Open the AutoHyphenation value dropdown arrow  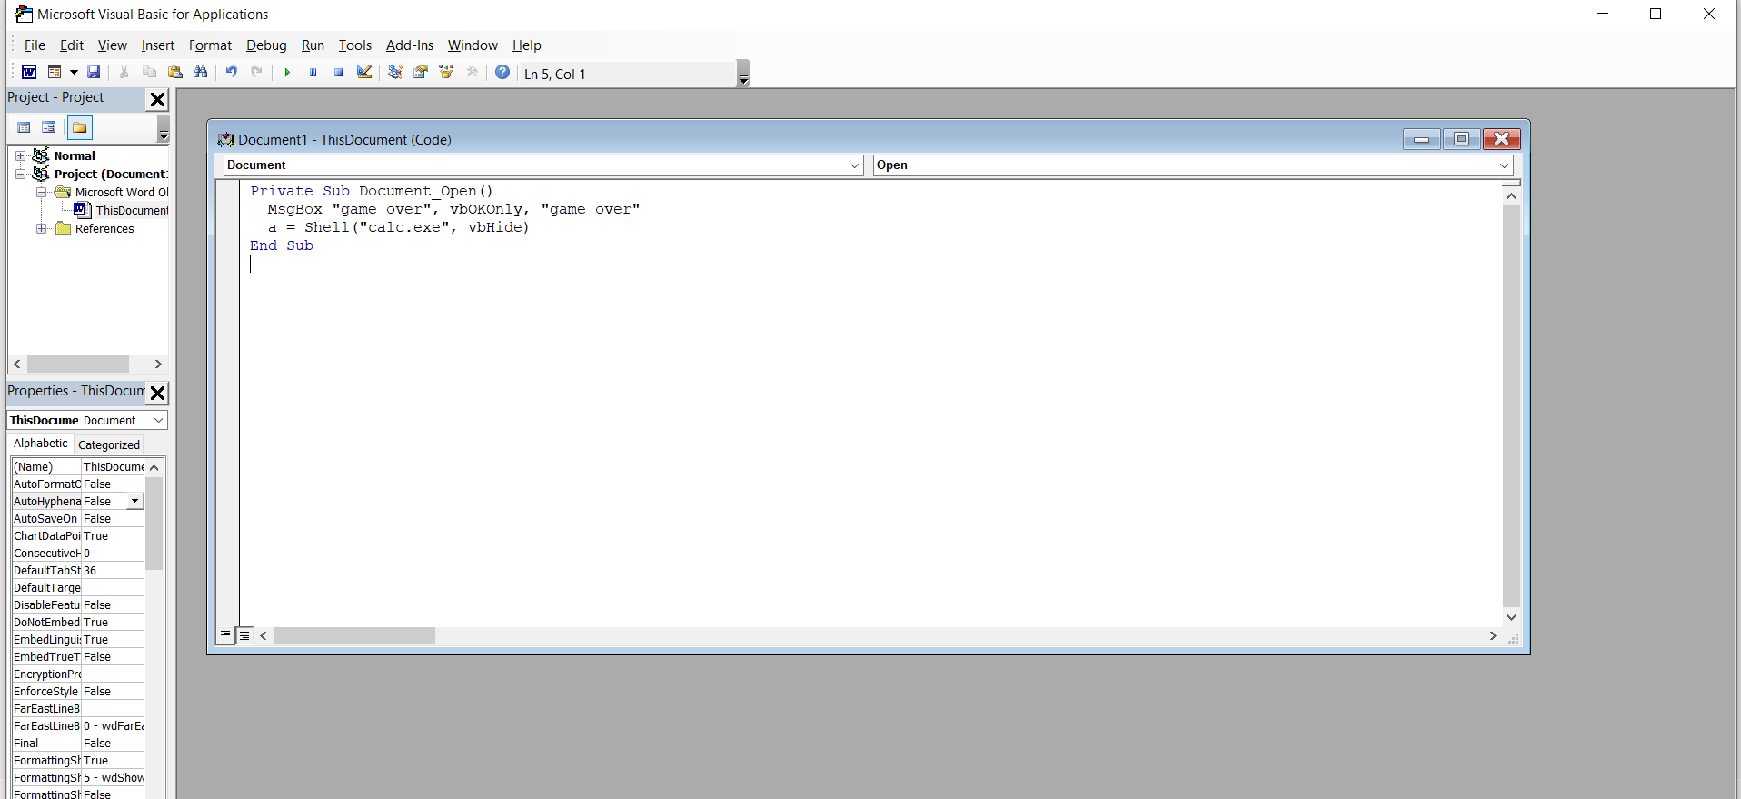pyautogui.click(x=135, y=501)
